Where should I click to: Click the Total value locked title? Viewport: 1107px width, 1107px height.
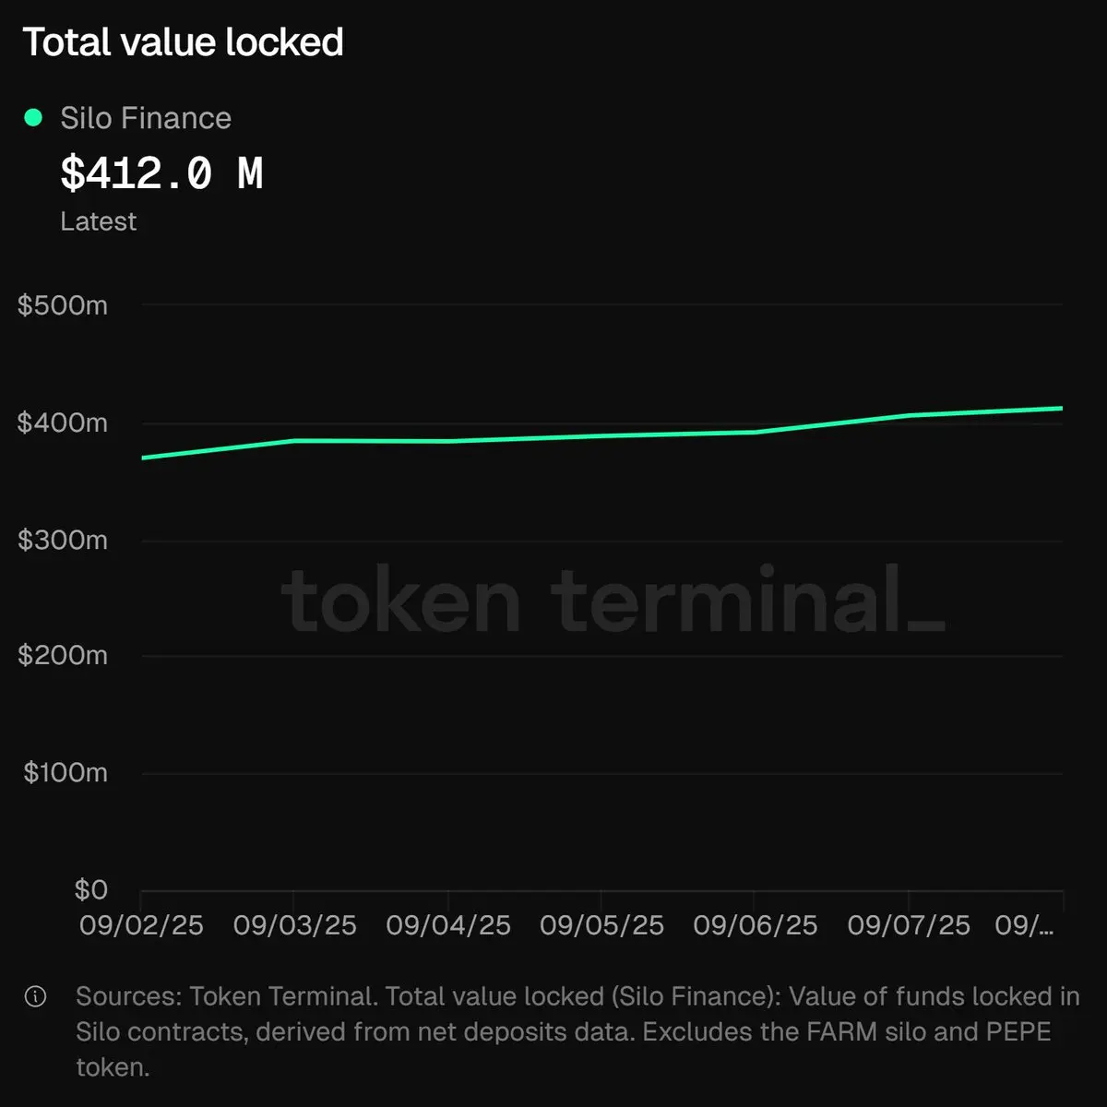coord(183,42)
